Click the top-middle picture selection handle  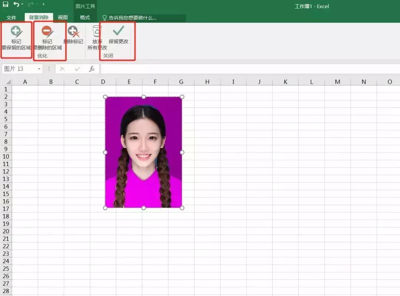click(x=144, y=97)
